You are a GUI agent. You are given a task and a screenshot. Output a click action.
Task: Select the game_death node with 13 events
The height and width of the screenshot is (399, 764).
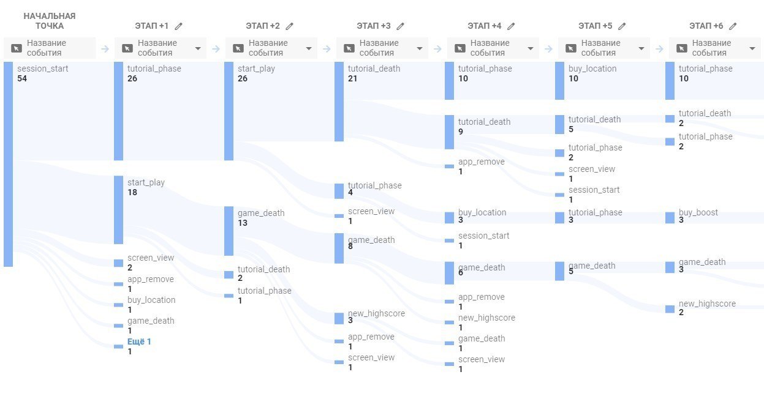[229, 231]
